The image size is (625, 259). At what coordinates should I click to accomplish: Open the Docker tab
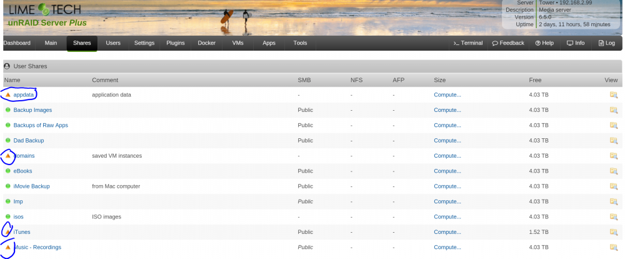206,43
